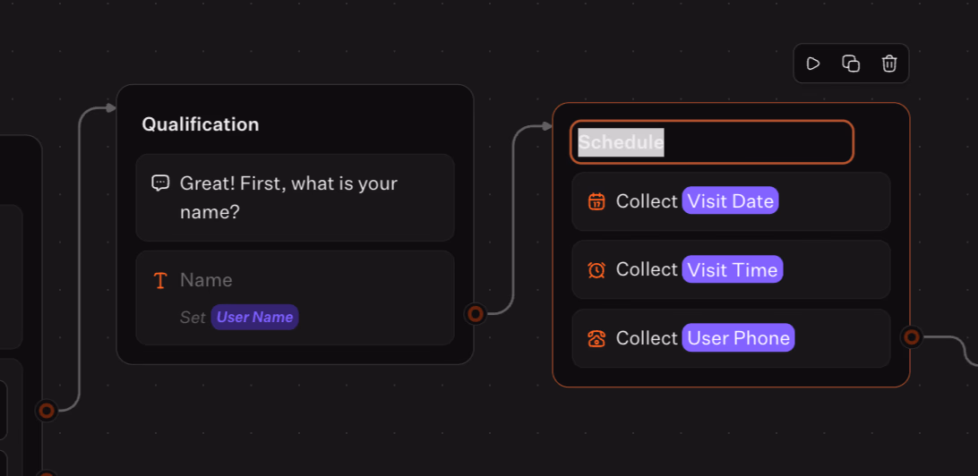Select the User Phone variable tag
The height and width of the screenshot is (476, 978).
[738, 338]
